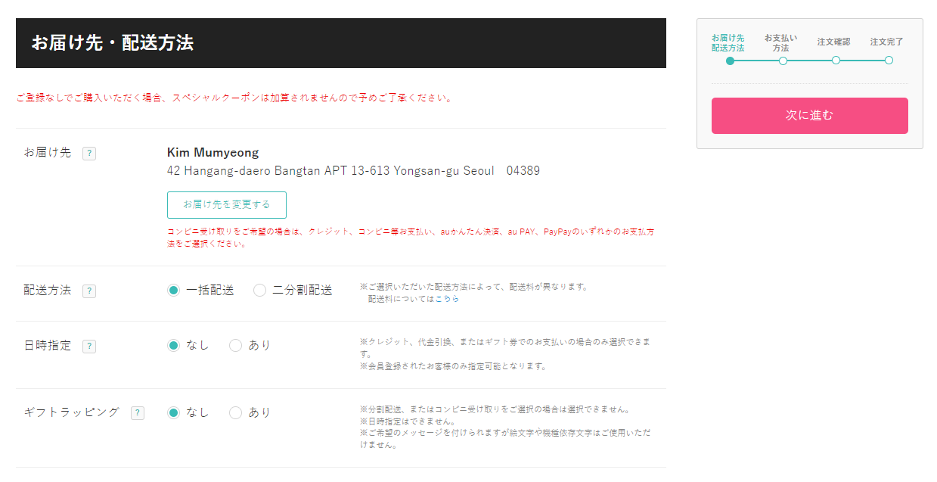Image resolution: width=937 pixels, height=482 pixels.
Task: Show help for 日時指定
Action: (89, 347)
